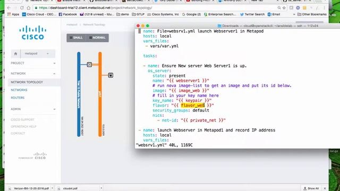Open the Cisco Systems, Inc bookmark
This screenshot has width=340, height=191.
[163, 14]
